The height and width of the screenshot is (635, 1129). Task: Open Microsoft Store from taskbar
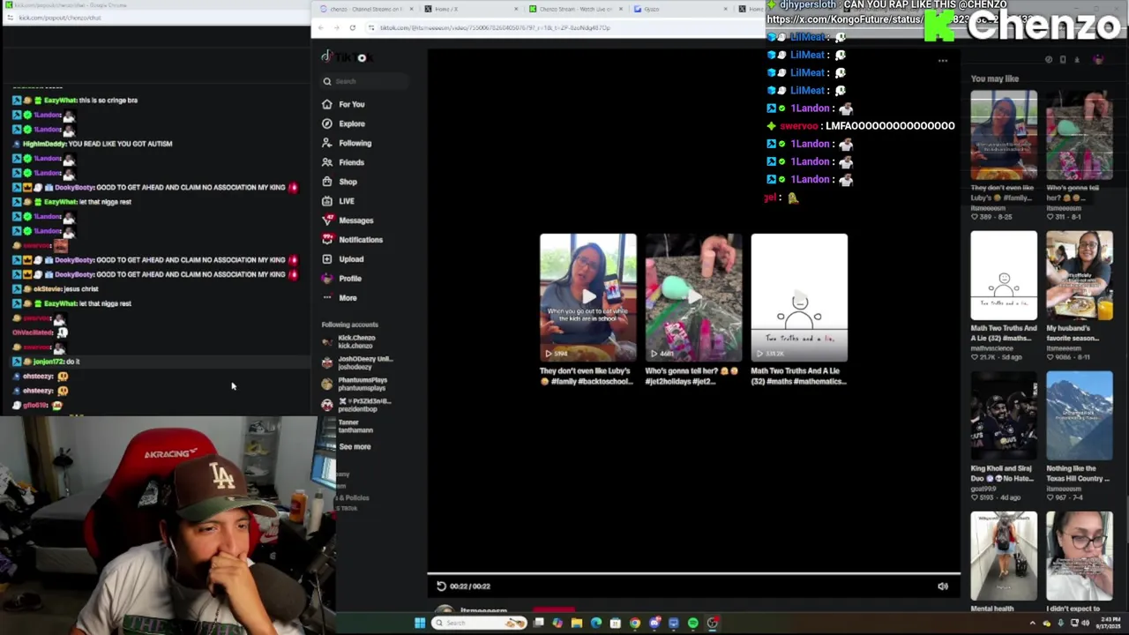coord(616,624)
